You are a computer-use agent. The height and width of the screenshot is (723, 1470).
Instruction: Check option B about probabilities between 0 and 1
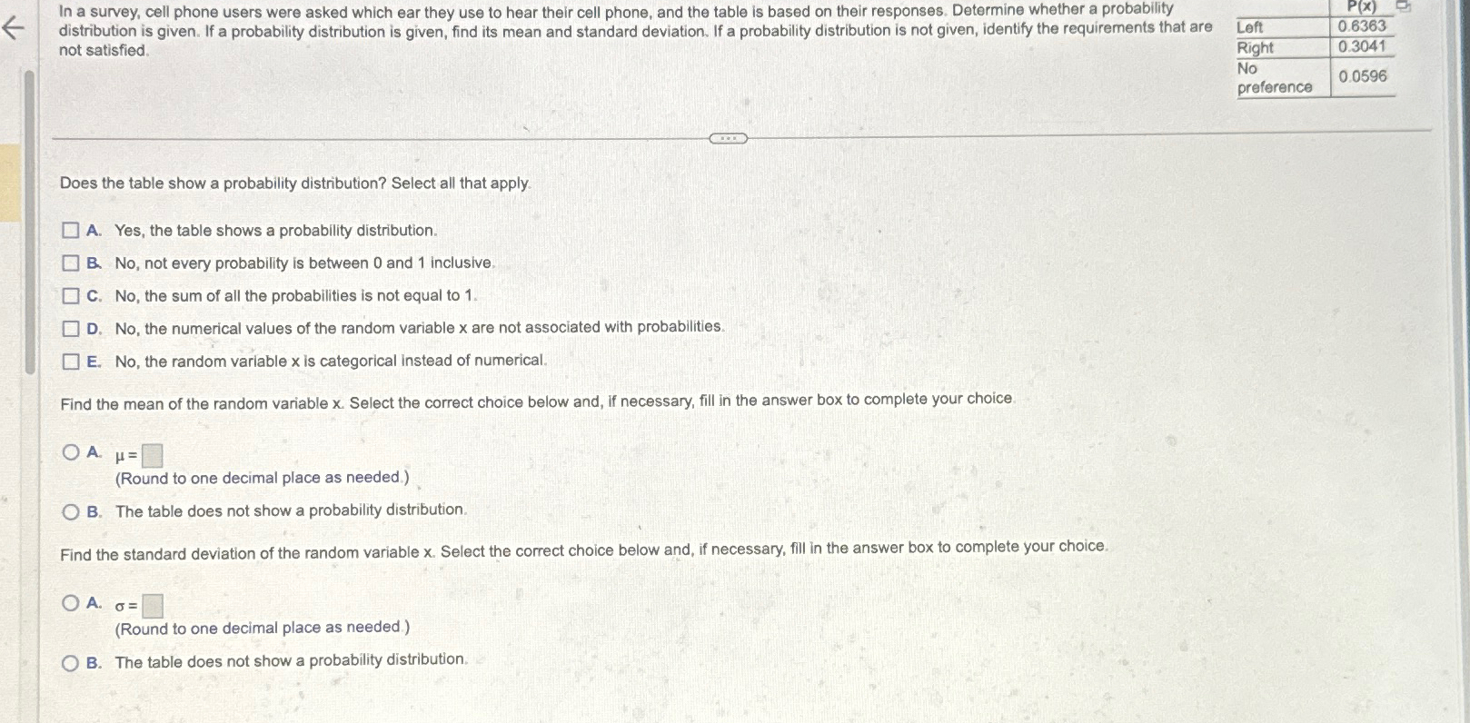tap(72, 262)
